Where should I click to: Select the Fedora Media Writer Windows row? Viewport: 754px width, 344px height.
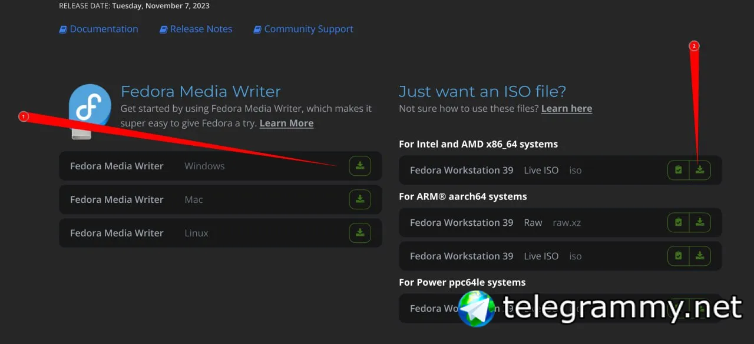click(x=220, y=166)
